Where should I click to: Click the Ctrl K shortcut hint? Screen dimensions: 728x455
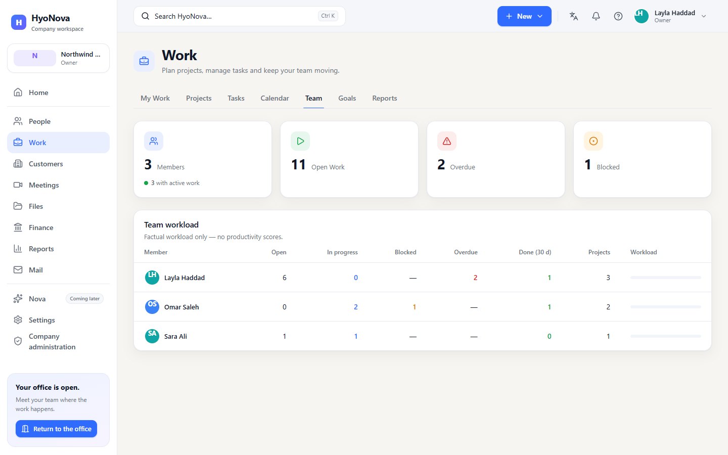(x=328, y=16)
